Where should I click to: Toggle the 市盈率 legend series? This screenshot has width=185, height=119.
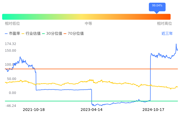pyautogui.click(x=13, y=34)
